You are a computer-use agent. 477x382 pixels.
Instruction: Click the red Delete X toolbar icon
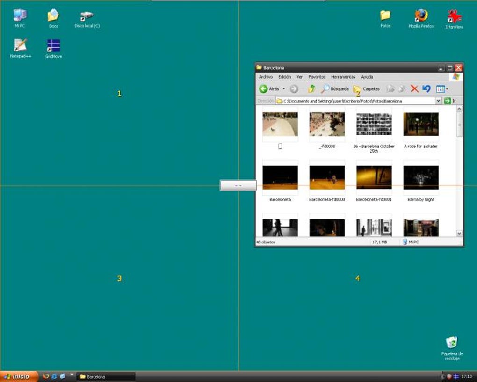[x=414, y=88]
